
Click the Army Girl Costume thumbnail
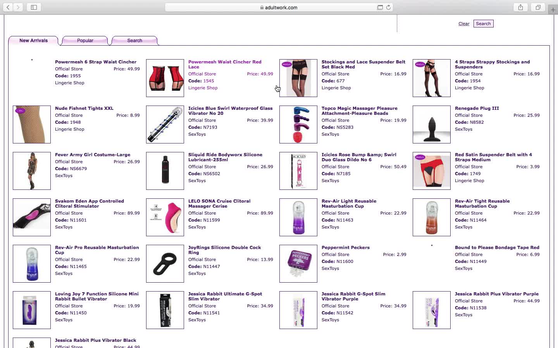[32, 171]
